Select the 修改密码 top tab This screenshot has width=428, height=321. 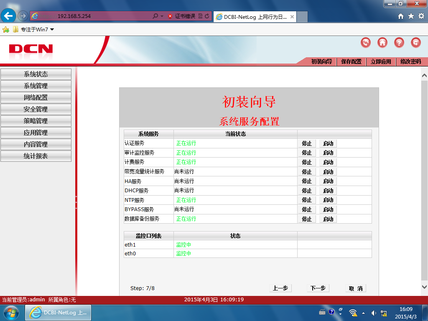click(x=410, y=61)
